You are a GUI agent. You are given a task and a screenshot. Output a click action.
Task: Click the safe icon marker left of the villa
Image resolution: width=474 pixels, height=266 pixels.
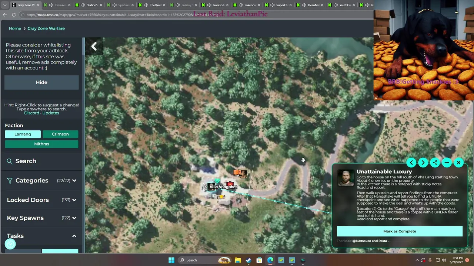pyautogui.click(x=205, y=187)
